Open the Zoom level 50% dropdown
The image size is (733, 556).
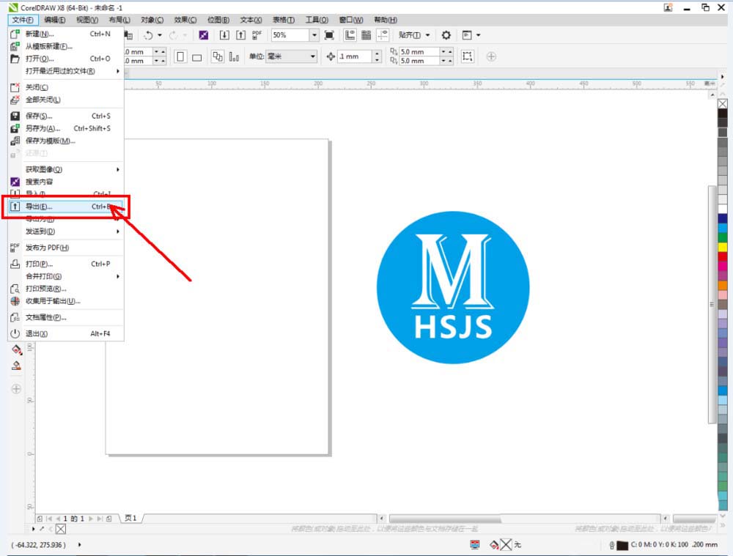(x=314, y=35)
